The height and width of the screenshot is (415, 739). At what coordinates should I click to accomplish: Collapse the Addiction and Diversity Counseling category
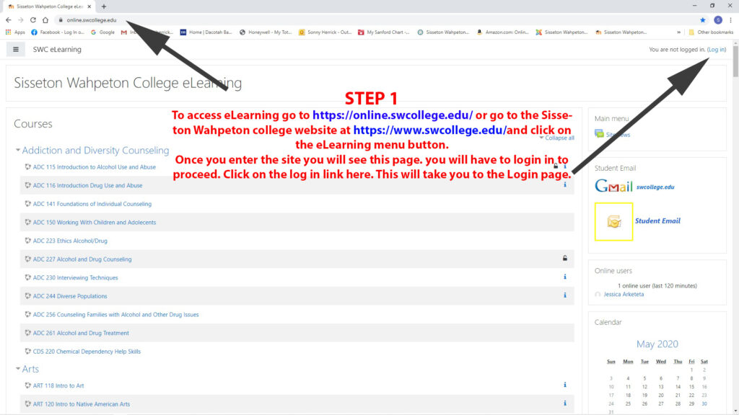[17, 150]
